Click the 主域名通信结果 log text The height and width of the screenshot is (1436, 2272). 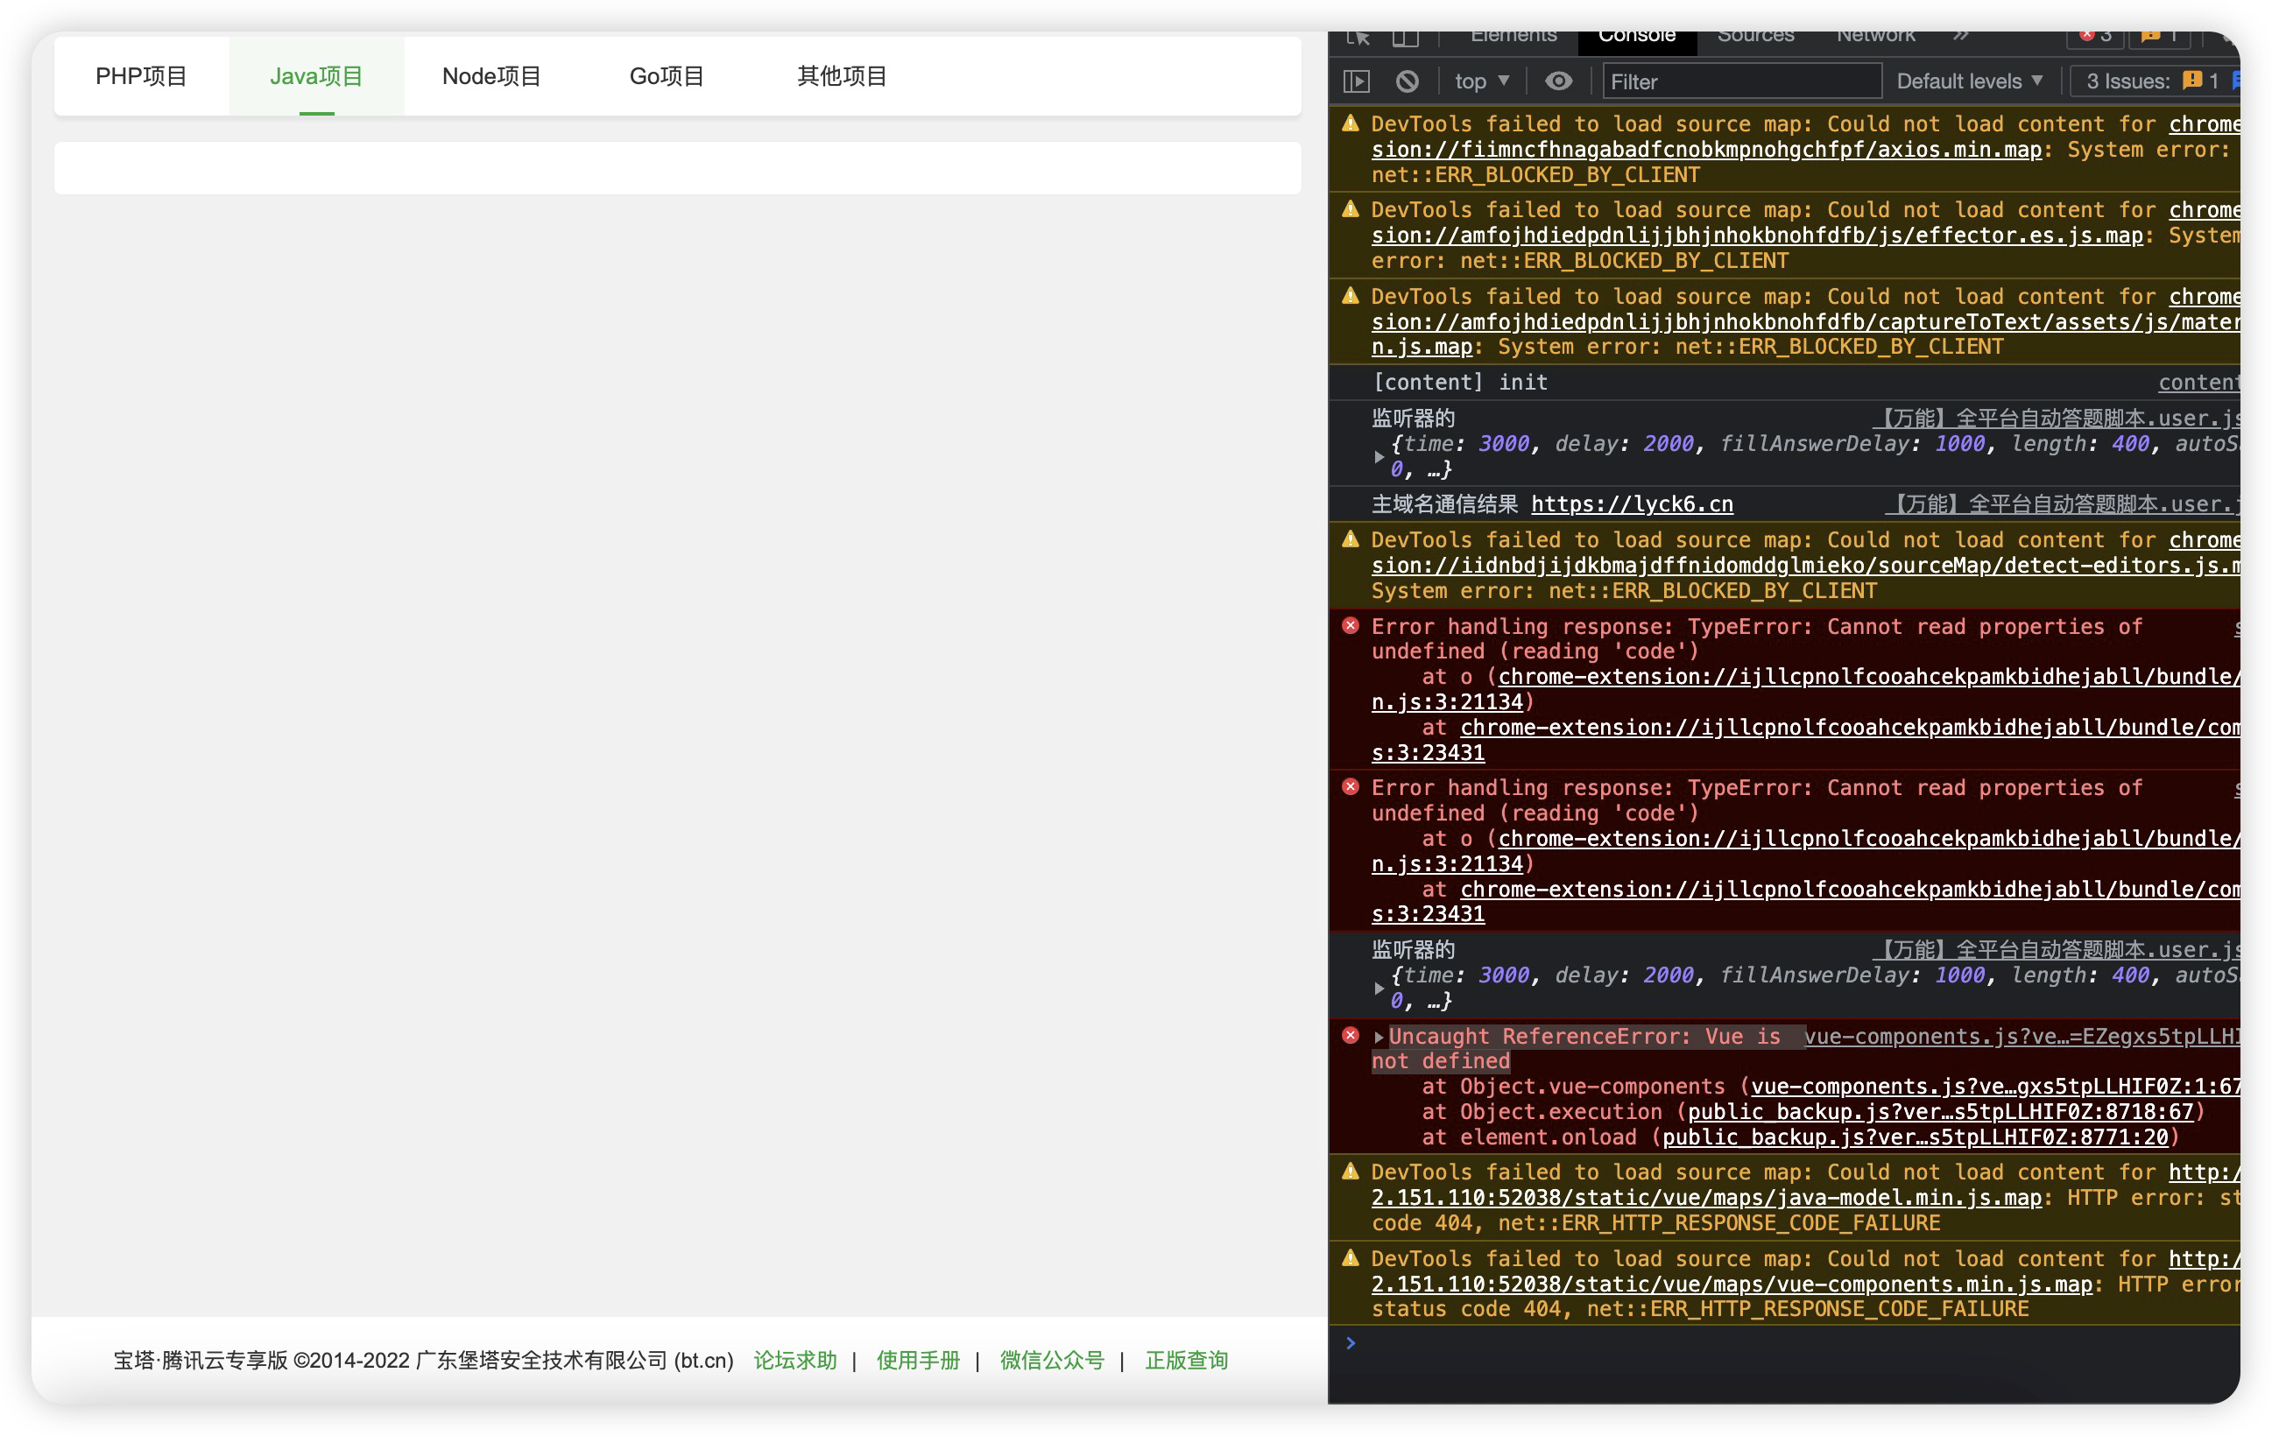[x=1444, y=503]
